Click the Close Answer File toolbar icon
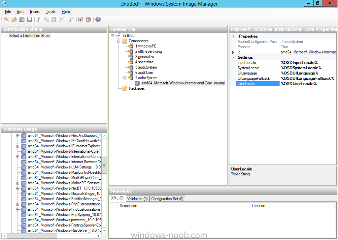The height and width of the screenshot is (240, 338). [x=22, y=19]
